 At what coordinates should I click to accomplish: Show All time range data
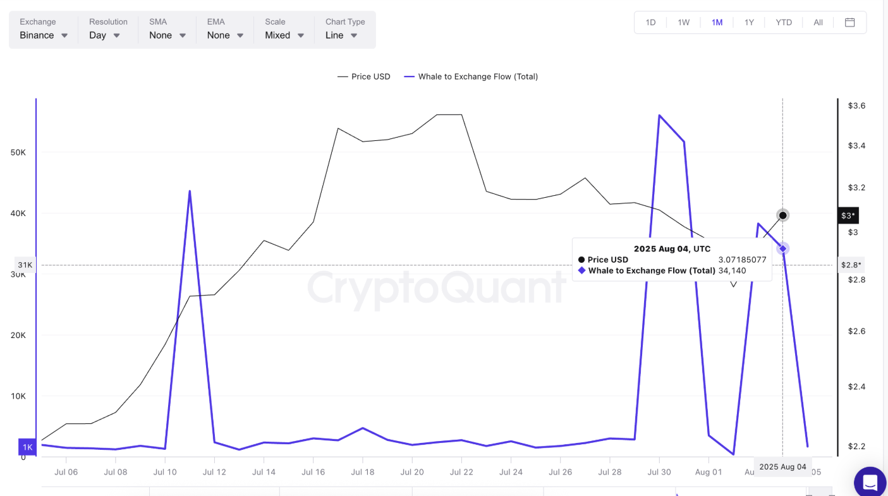click(x=818, y=23)
